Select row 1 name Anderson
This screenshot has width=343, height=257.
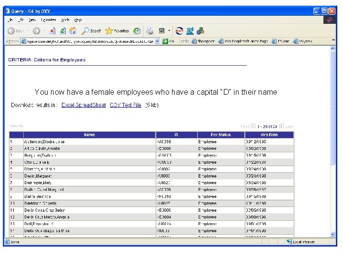(90, 142)
